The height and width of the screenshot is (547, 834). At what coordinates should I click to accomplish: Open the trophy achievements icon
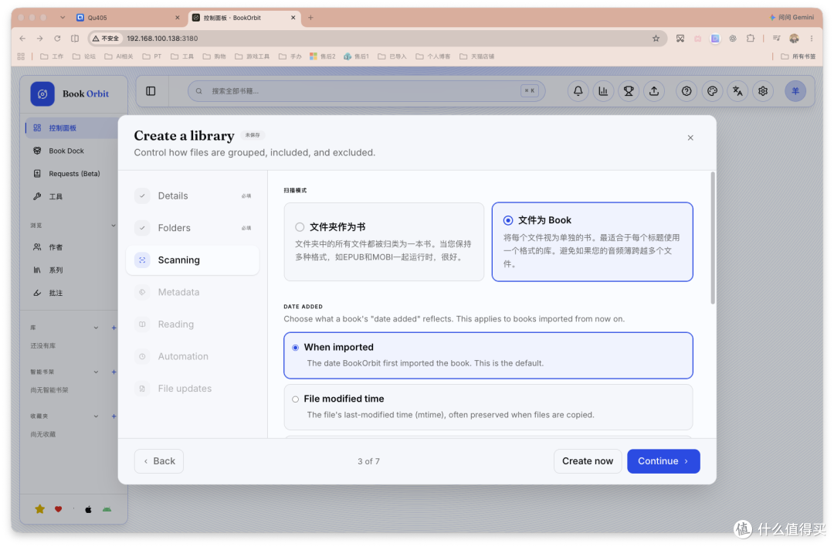click(629, 91)
